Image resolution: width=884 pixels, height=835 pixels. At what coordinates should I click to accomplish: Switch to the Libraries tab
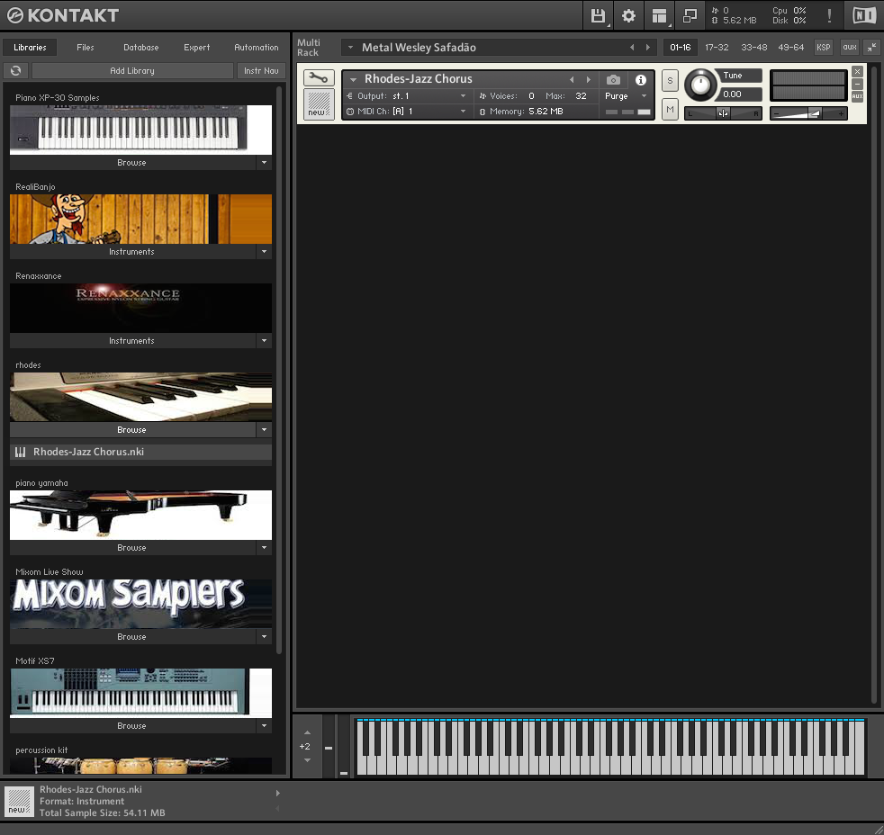(30, 48)
